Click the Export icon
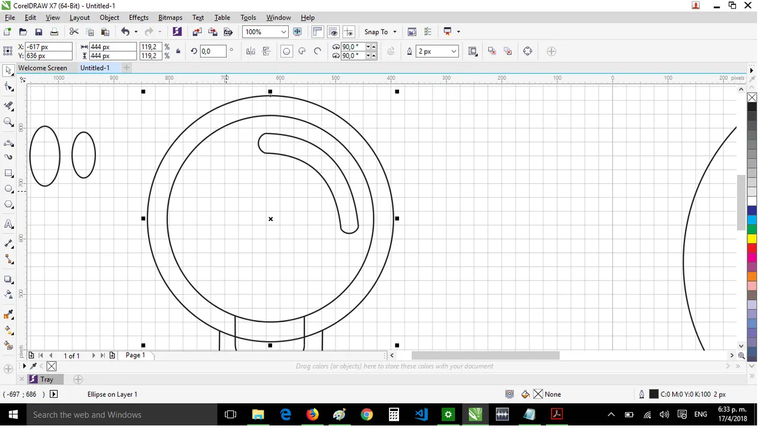This screenshot has width=767, height=432. click(212, 32)
